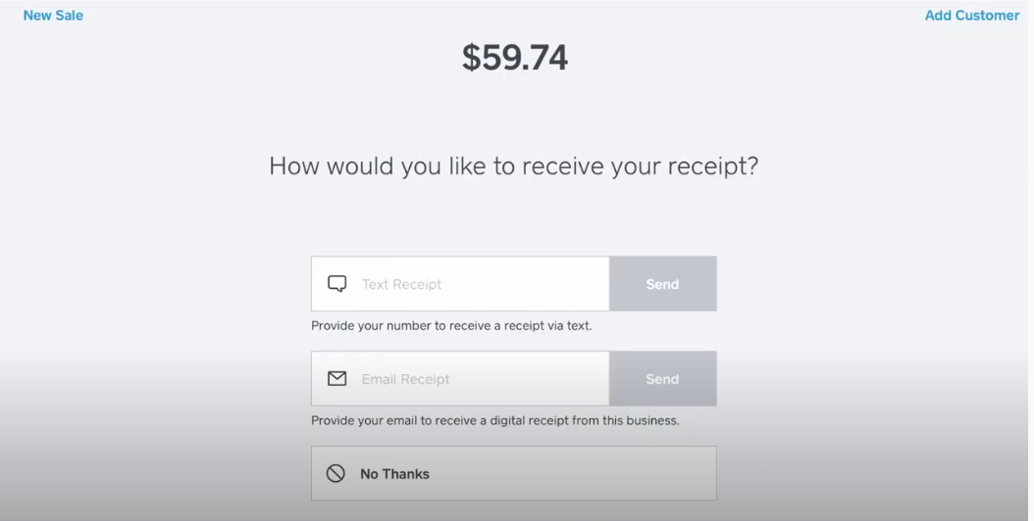The image size is (1034, 521).
Task: Start a New Sale
Action: [53, 16]
